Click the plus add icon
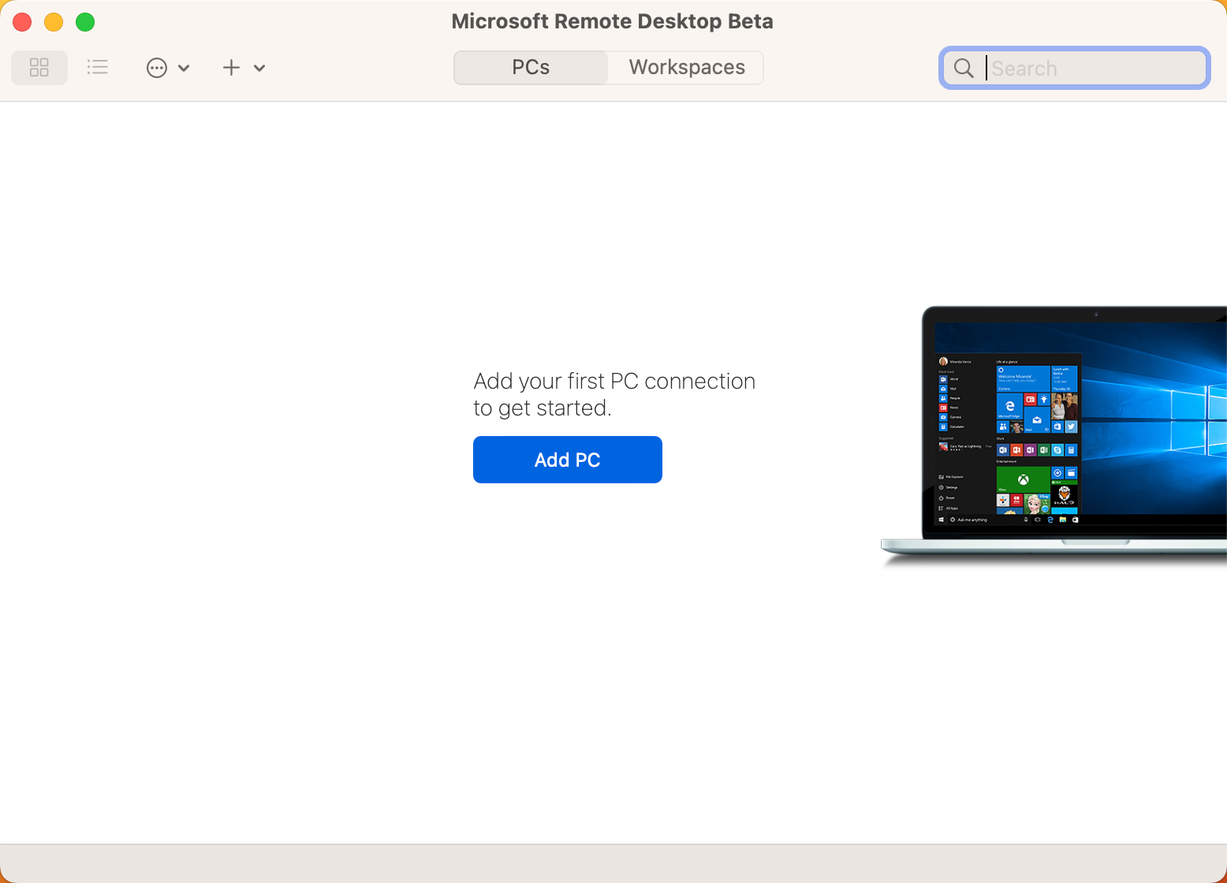The width and height of the screenshot is (1227, 883). [231, 68]
